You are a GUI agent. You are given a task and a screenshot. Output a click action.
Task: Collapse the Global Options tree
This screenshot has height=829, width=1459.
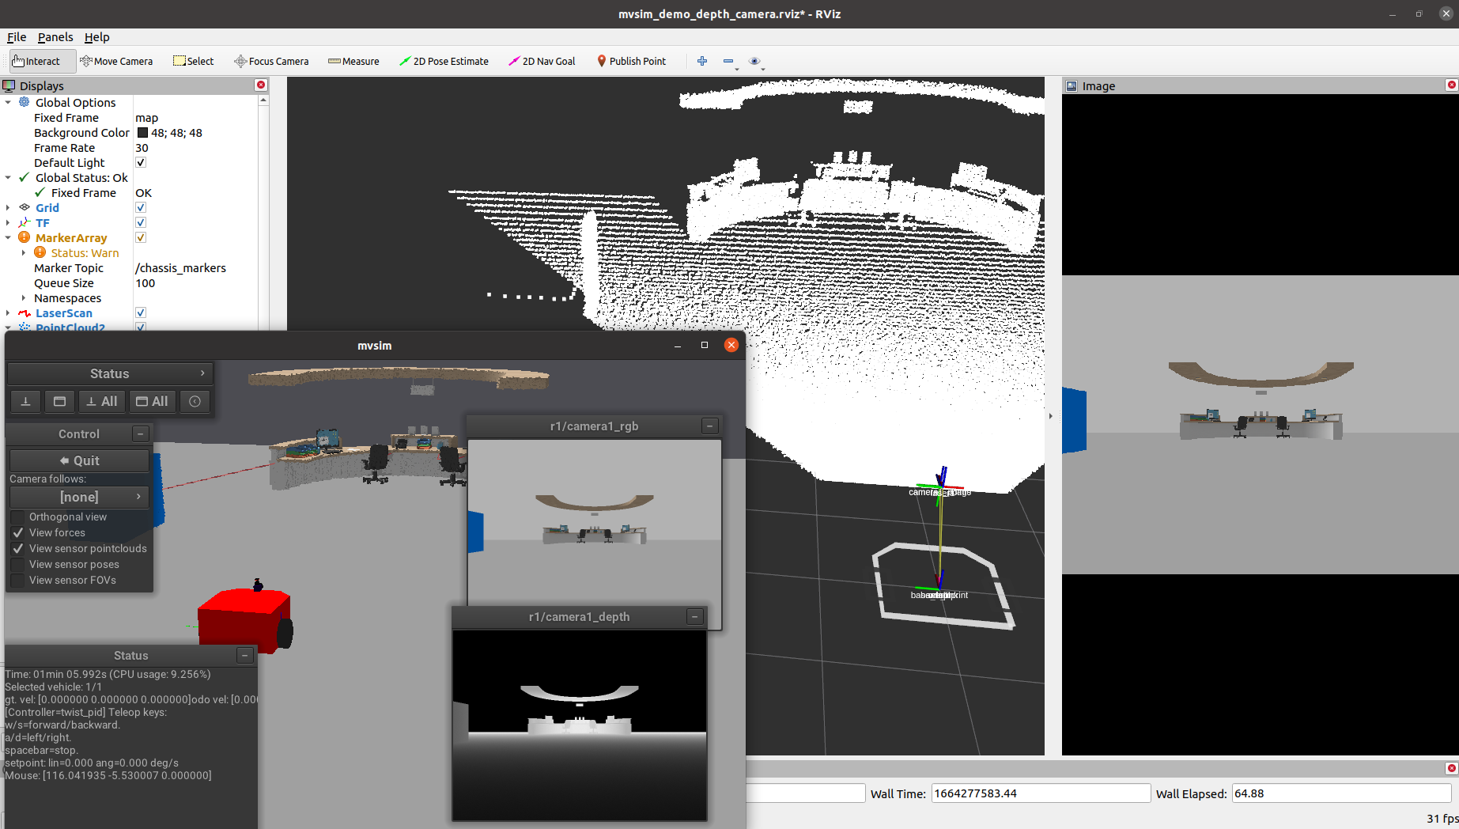point(8,102)
